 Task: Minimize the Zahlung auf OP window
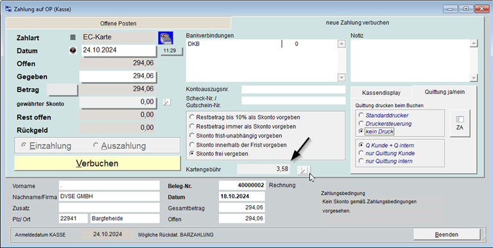[450, 9]
